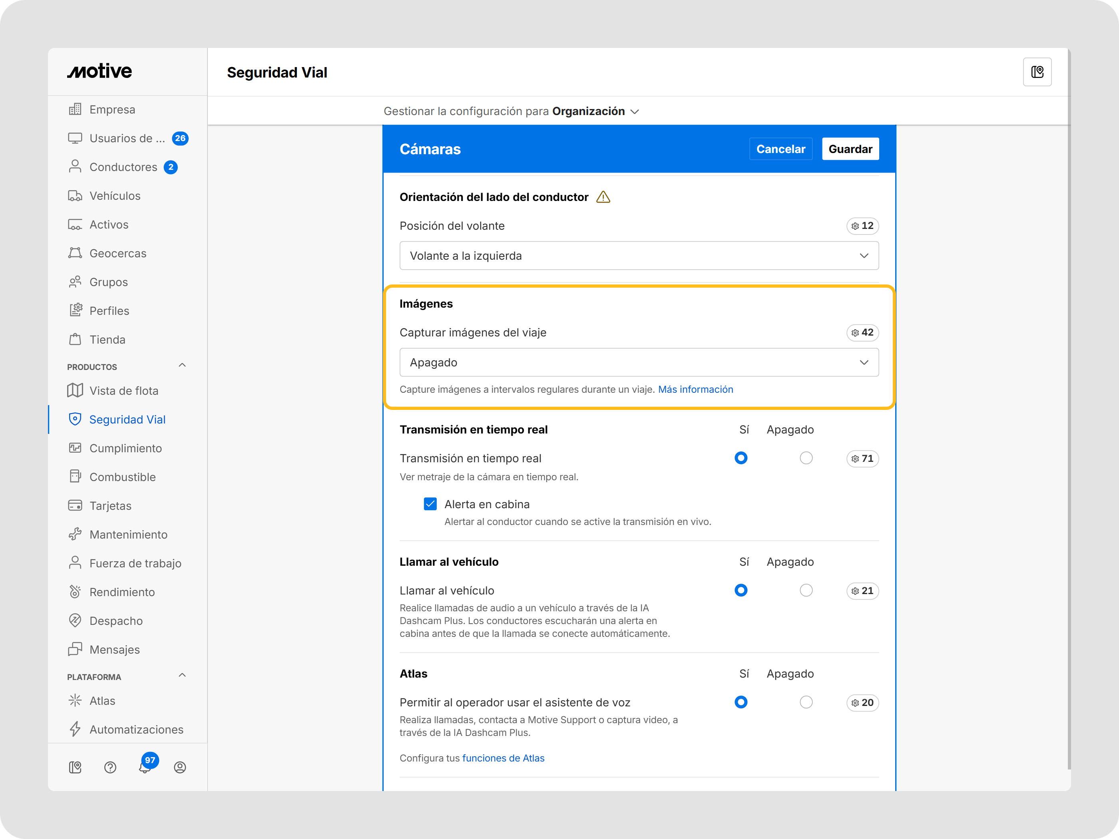Click the Fuerza de trabajo person icon
This screenshot has height=839, width=1119.
coord(75,563)
